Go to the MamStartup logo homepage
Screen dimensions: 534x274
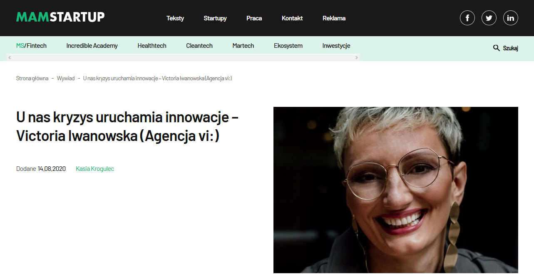[60, 17]
